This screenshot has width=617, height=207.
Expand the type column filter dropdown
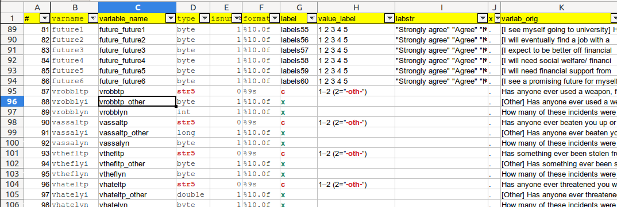point(205,18)
